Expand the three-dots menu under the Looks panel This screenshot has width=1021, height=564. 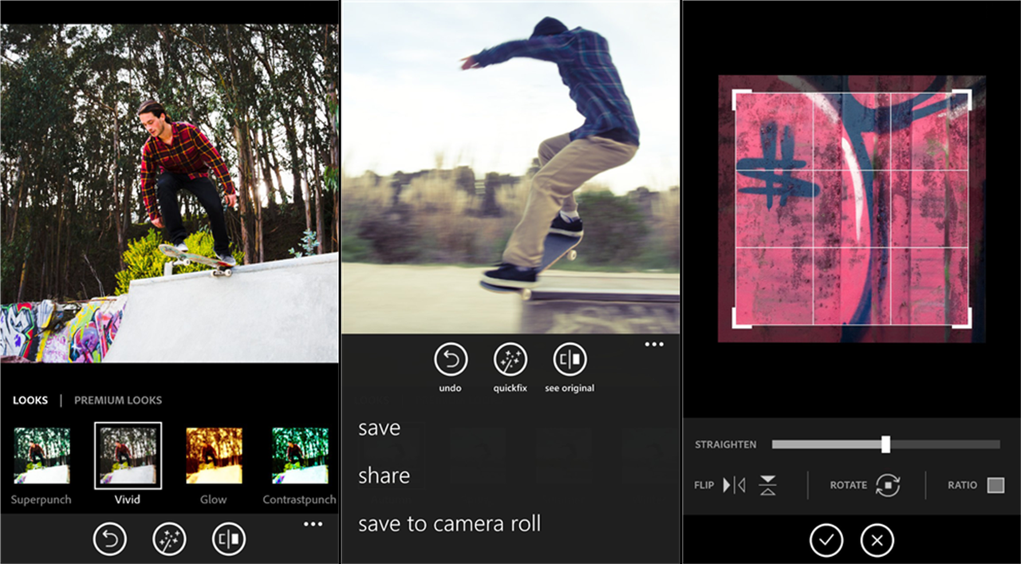(313, 524)
